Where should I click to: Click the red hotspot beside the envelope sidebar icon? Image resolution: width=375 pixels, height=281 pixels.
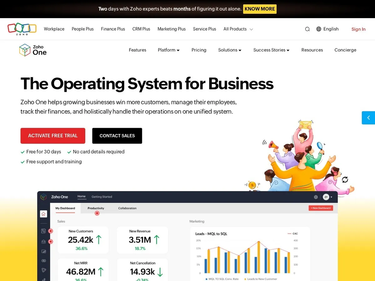pos(51,241)
